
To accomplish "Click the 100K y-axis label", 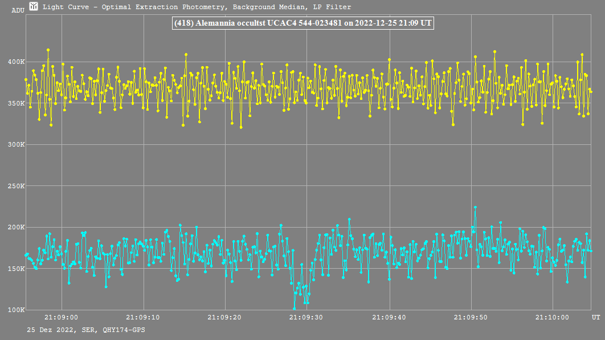I will click(15, 310).
